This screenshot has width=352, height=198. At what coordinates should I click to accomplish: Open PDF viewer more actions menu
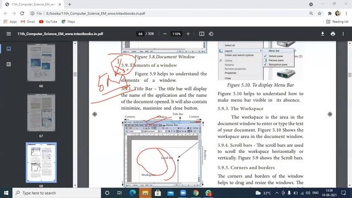(343, 34)
